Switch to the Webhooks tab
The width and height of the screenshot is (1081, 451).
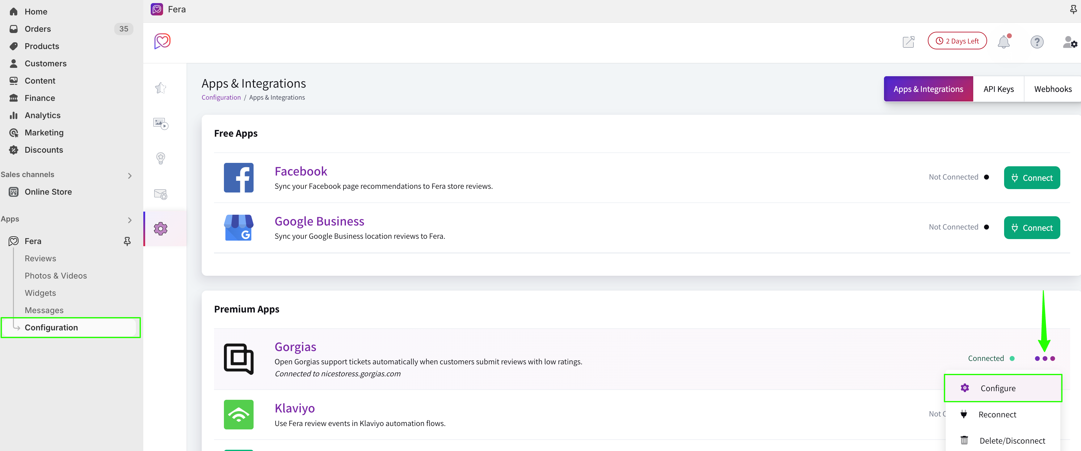(x=1053, y=89)
